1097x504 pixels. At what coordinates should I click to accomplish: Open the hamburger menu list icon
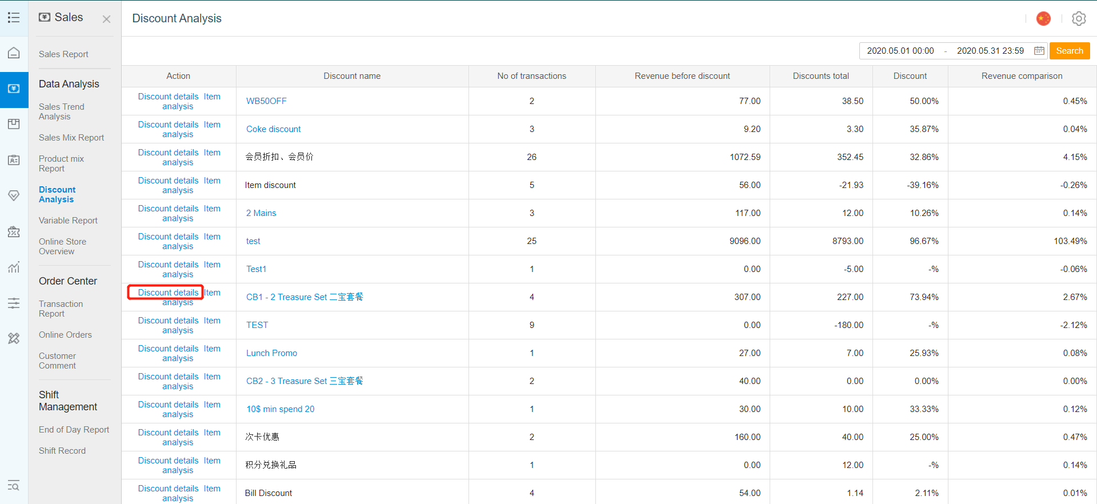point(14,18)
